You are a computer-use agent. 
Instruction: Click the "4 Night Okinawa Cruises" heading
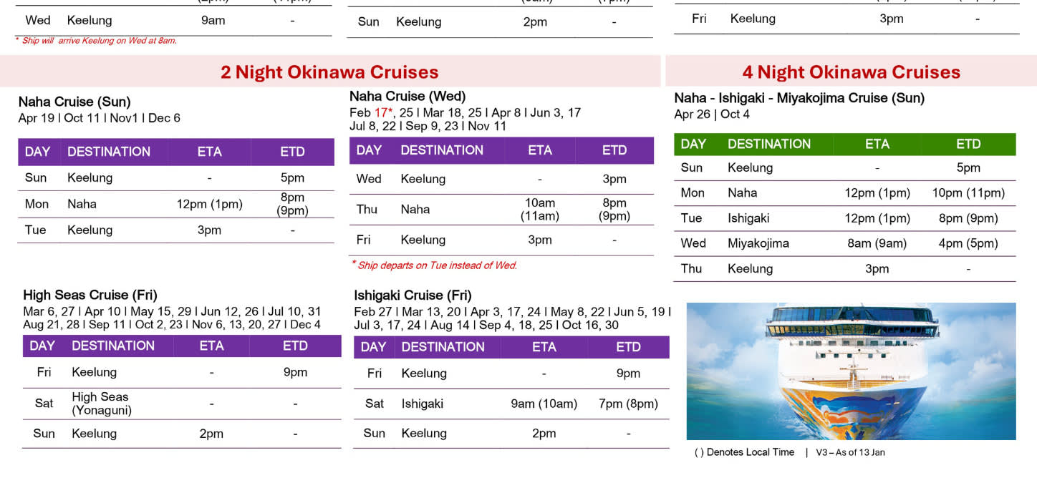(x=851, y=72)
